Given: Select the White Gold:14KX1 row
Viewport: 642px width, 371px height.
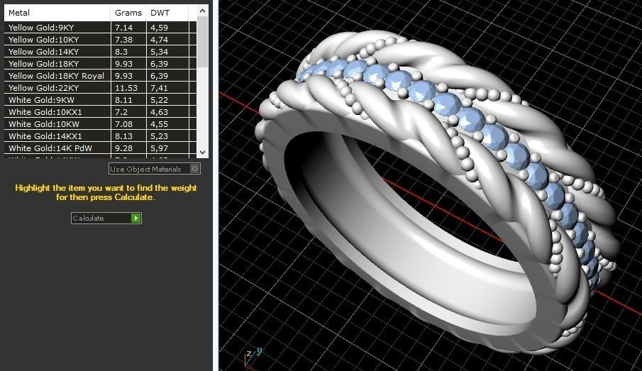Looking at the screenshot, I should coord(100,136).
